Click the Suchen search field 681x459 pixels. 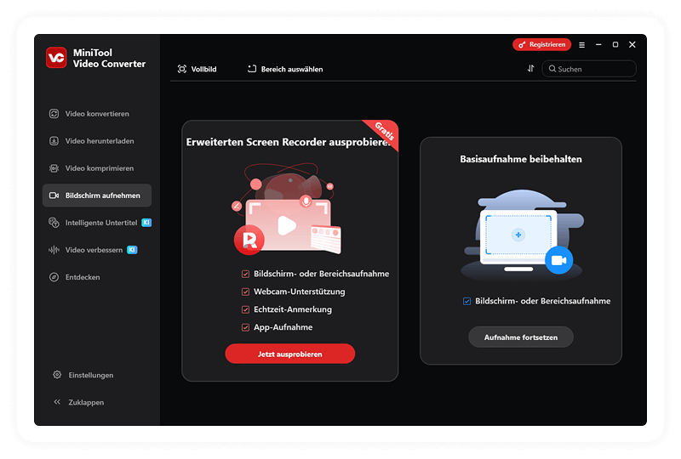589,69
